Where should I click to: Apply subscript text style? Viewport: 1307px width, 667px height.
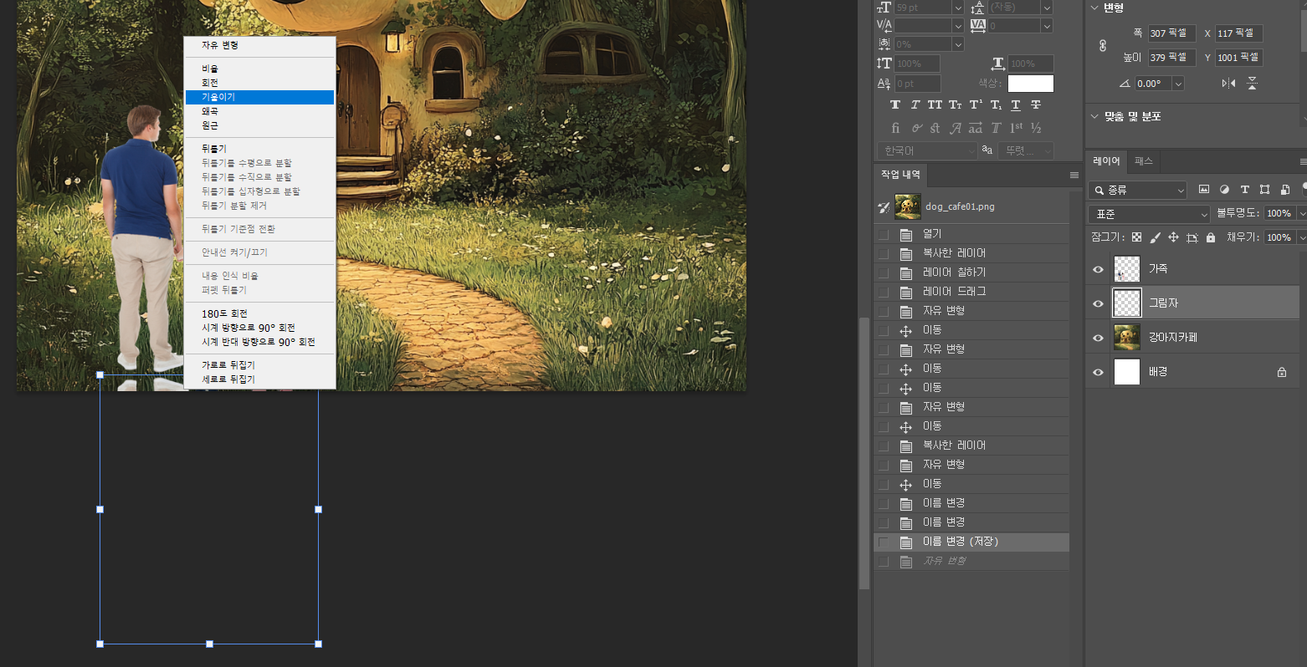(x=996, y=104)
